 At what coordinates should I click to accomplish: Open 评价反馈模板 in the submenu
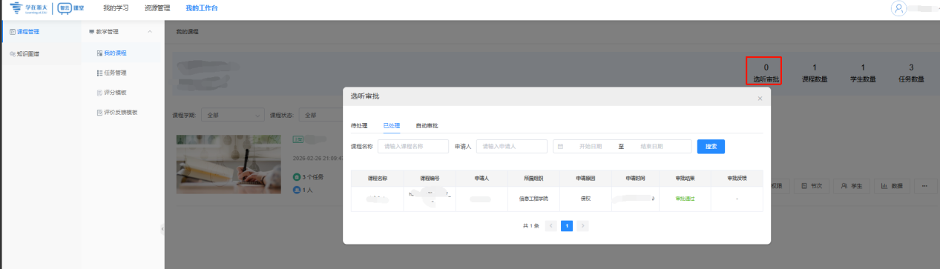pos(117,113)
